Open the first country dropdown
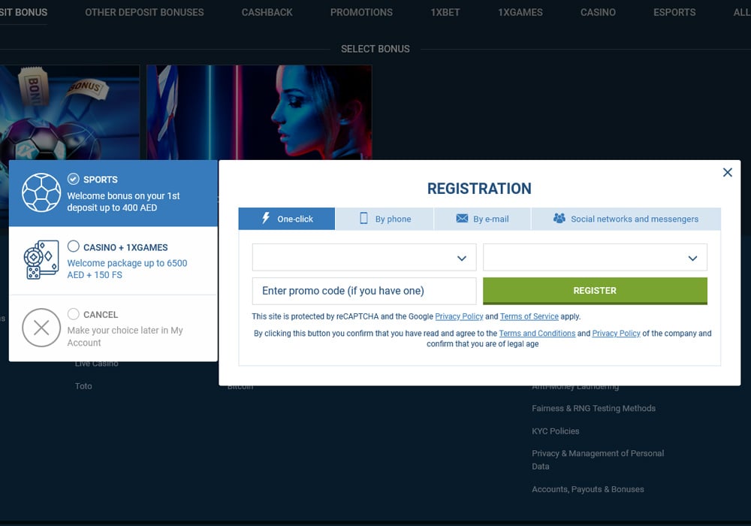The height and width of the screenshot is (526, 751). (x=364, y=258)
